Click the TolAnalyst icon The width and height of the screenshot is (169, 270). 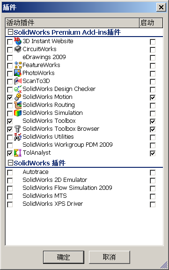(18, 153)
